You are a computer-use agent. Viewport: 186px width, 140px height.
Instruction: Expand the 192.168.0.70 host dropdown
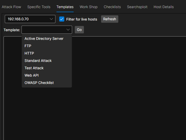coord(28,19)
